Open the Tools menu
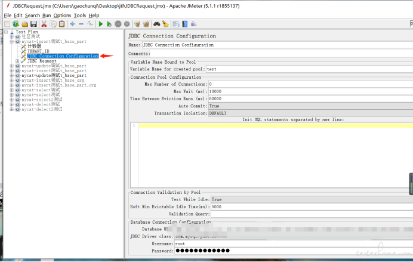The height and width of the screenshot is (262, 413). click(x=80, y=16)
